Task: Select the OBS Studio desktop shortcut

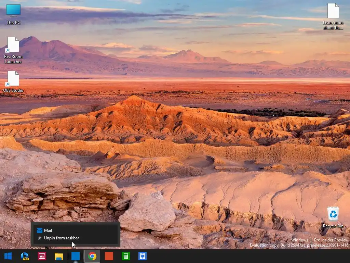Action: (13, 82)
